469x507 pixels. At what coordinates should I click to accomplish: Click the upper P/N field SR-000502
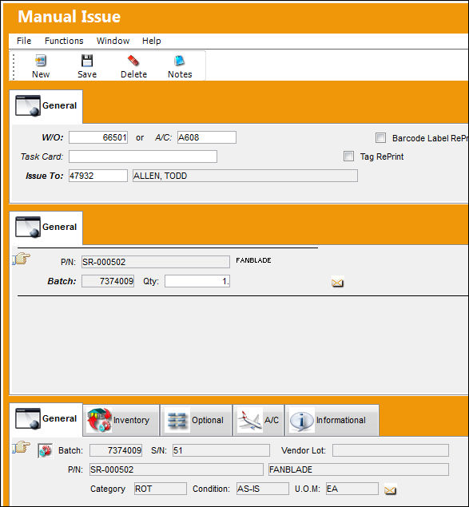(156, 262)
